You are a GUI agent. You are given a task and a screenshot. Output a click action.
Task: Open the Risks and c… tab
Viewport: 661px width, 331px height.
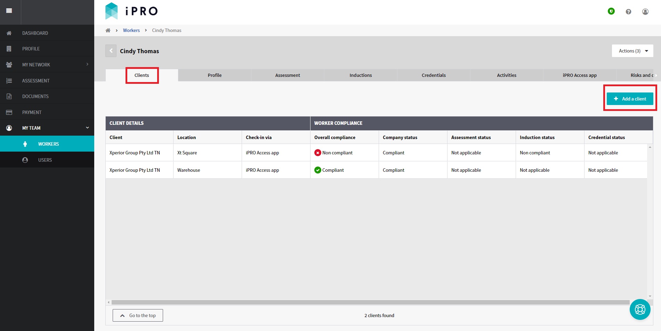pyautogui.click(x=635, y=75)
